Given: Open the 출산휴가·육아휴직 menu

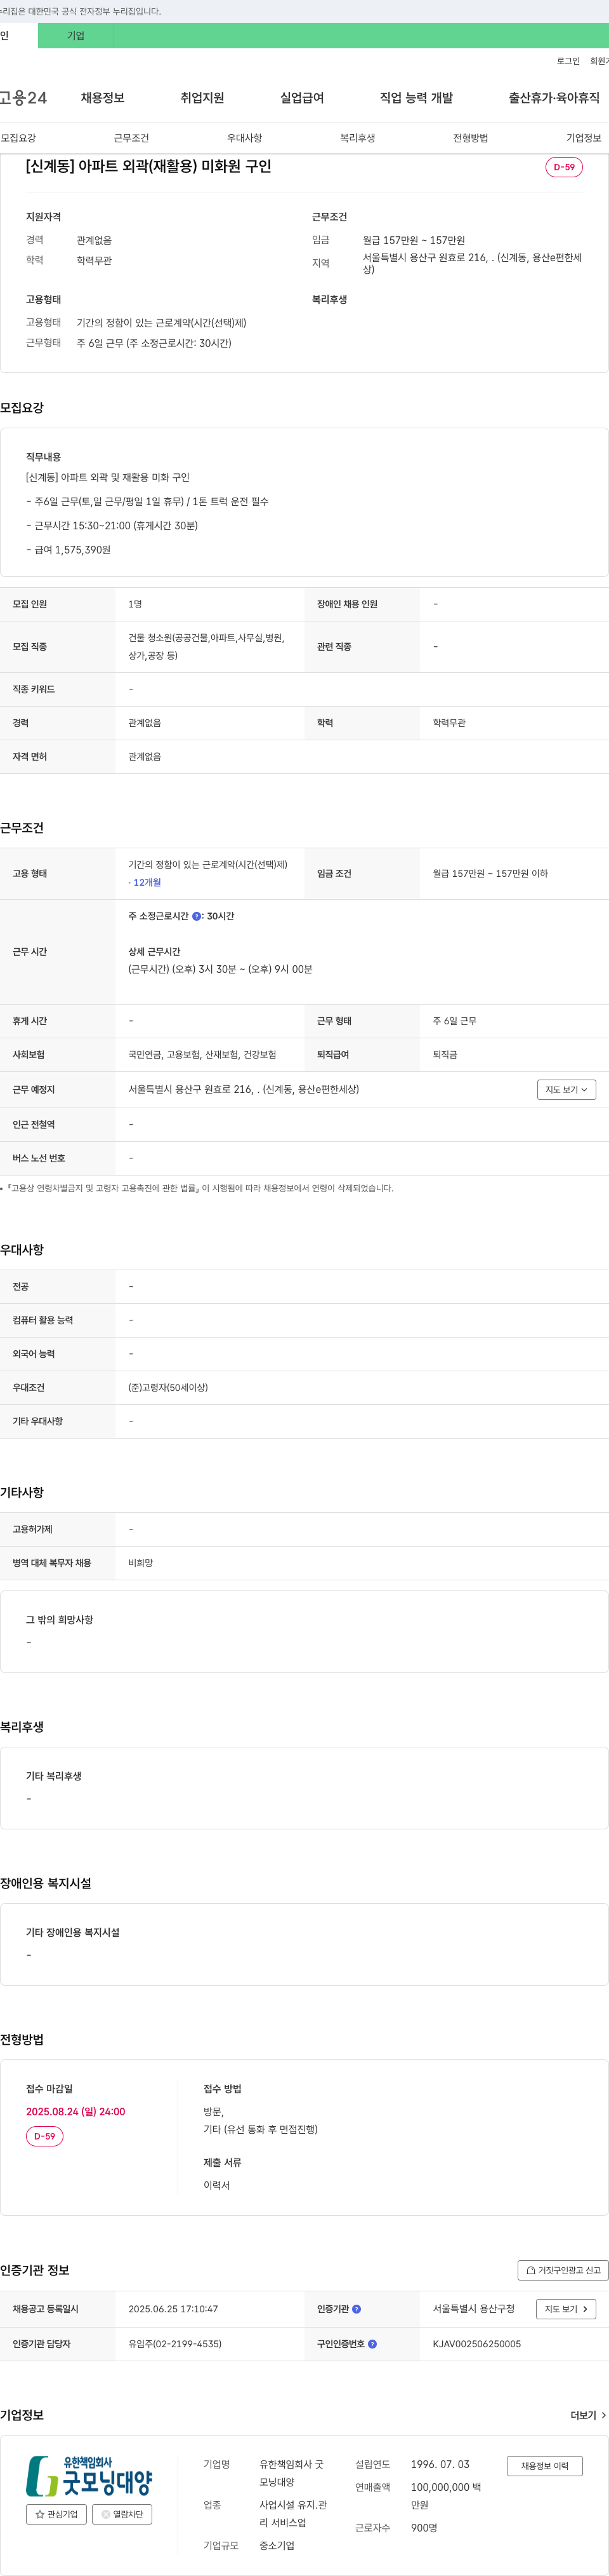Looking at the screenshot, I should [x=554, y=97].
